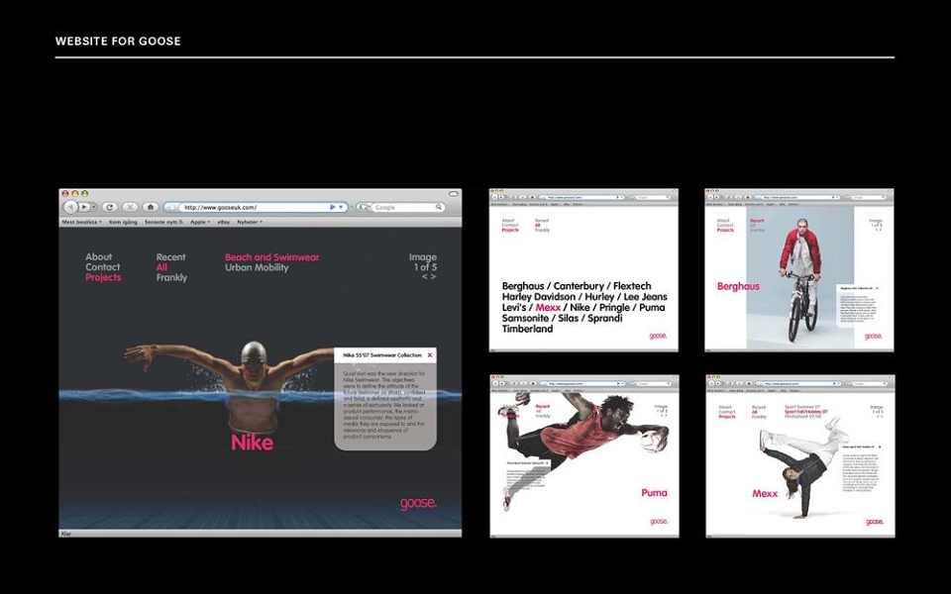951x594 pixels.
Task: Open the Berghaus cyclist screenshot thumbnail
Action: coord(798,269)
